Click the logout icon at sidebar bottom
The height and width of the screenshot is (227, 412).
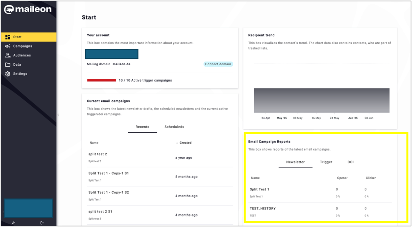[x=42, y=223]
